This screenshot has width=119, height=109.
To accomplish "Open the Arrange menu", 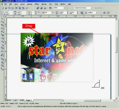I will click(30, 4).
